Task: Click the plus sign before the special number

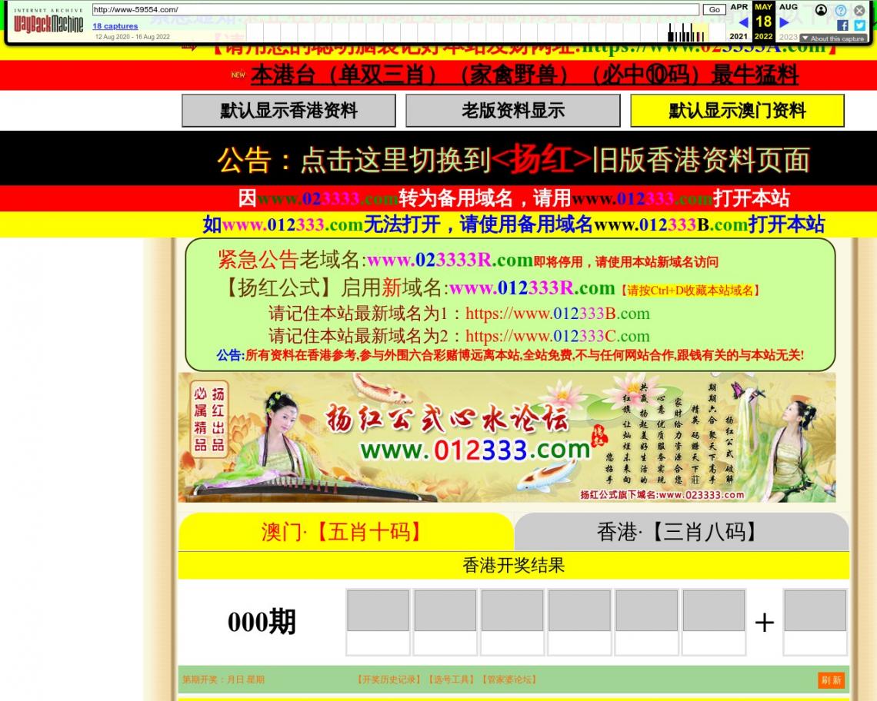Action: pyautogui.click(x=765, y=622)
